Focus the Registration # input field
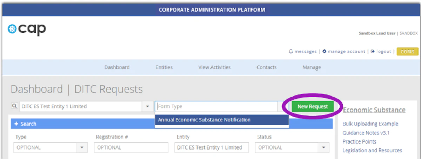The height and width of the screenshot is (159, 421). (131, 148)
